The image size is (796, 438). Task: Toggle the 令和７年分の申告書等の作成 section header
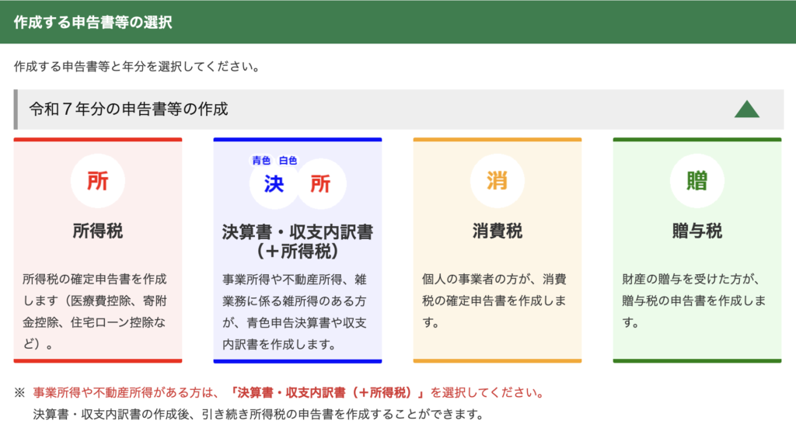pos(129,109)
